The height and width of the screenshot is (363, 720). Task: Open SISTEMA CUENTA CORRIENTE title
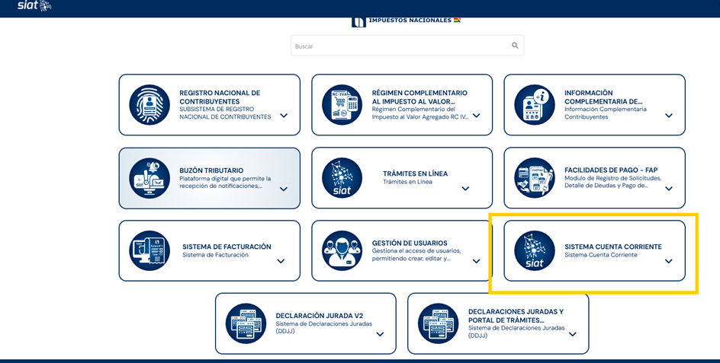click(x=613, y=247)
